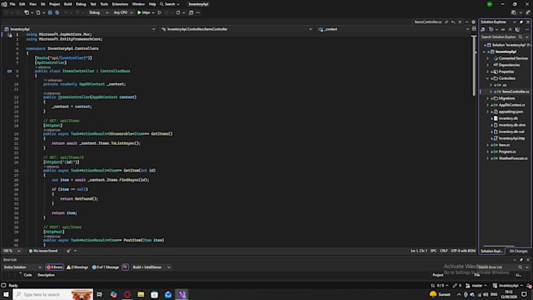
Task: Collapse the InventoryApi project node
Action: coord(484,52)
